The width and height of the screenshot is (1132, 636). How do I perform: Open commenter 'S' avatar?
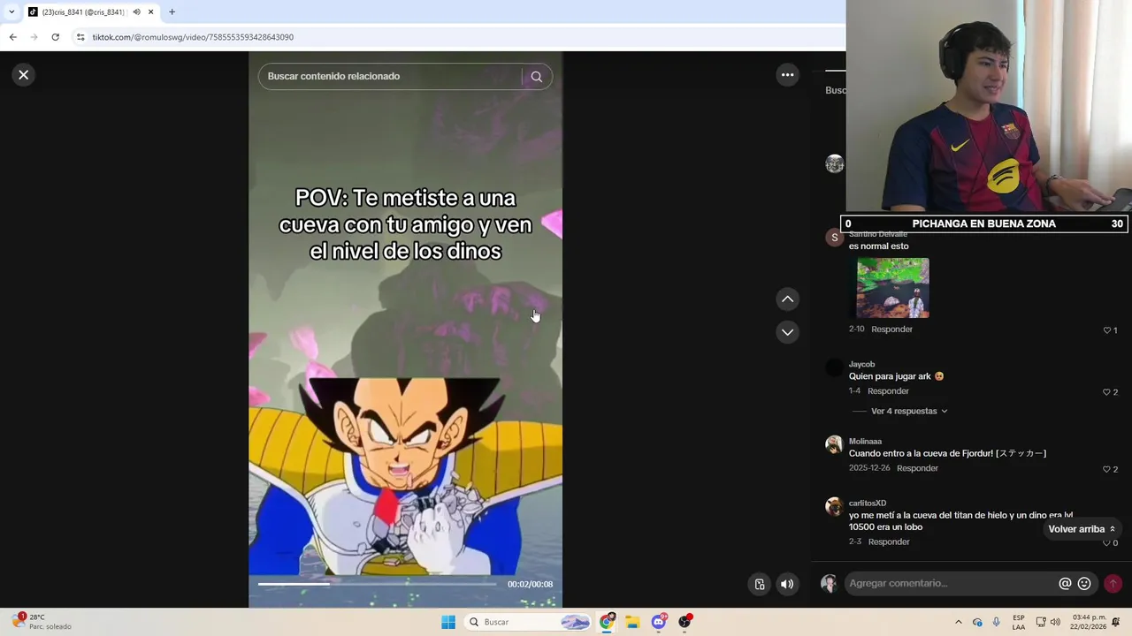pyautogui.click(x=834, y=237)
